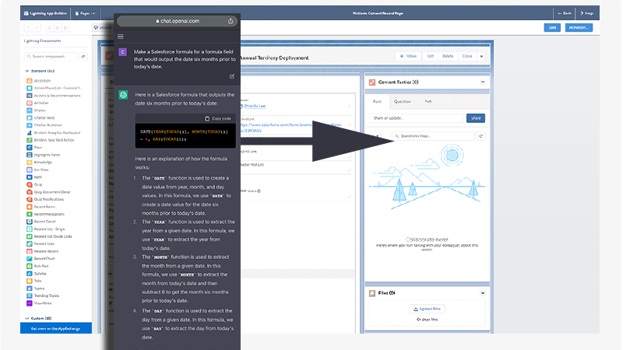Follow the Annual Territory Deployment record

(x=408, y=56)
